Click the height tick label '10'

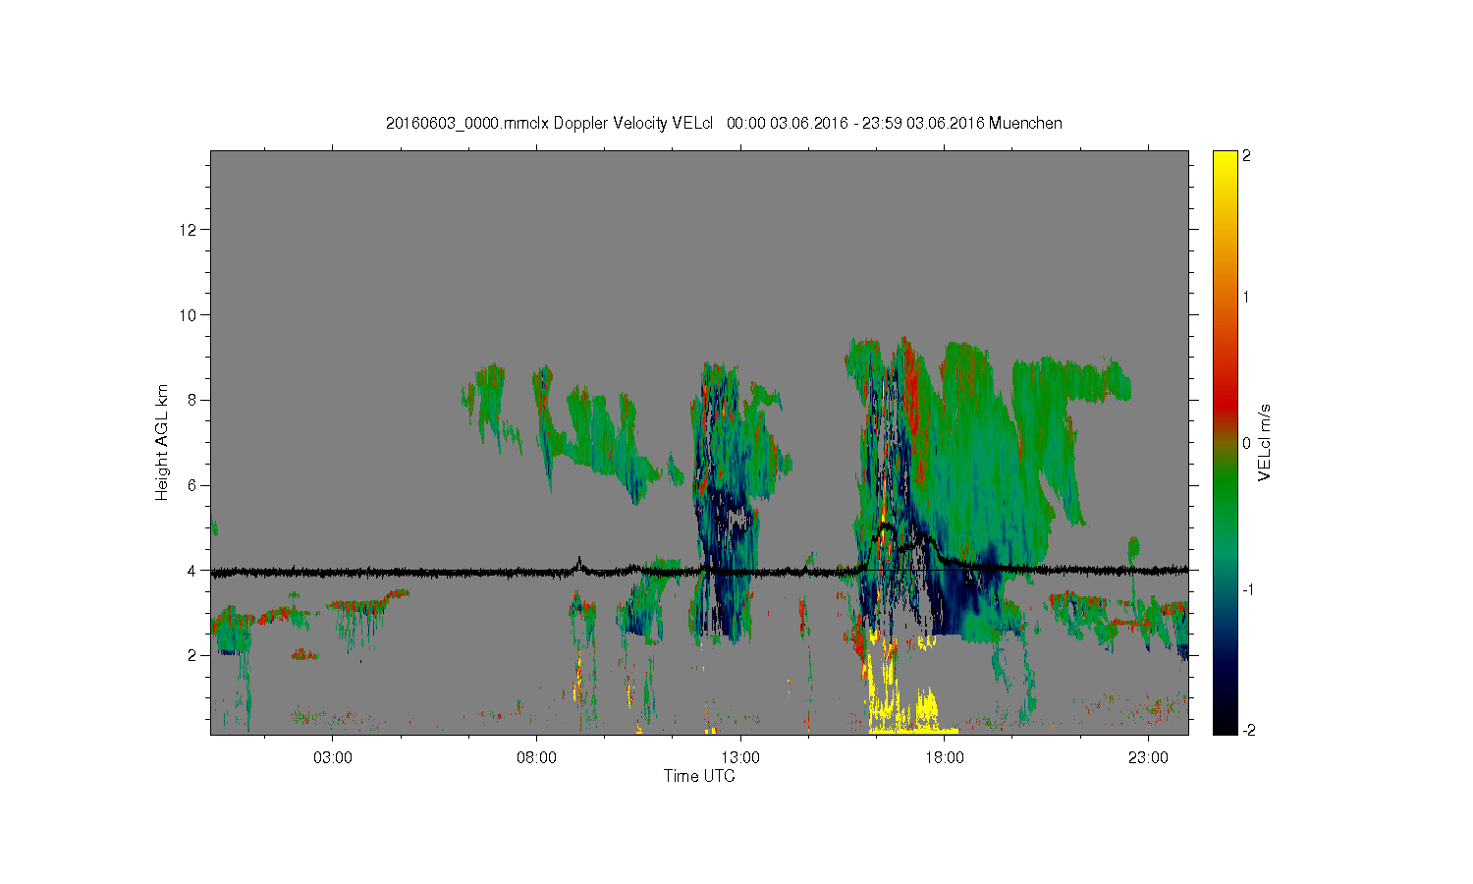(190, 315)
